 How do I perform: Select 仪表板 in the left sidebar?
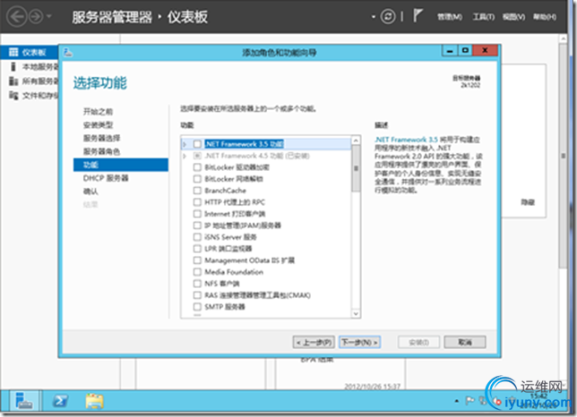(x=30, y=53)
